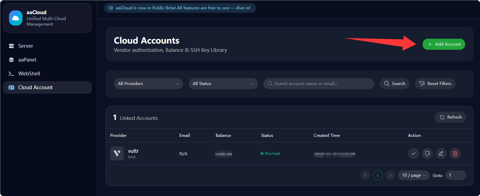Click the aaCloud logo icon
Viewport: 480px width, 196px height.
[x=16, y=18]
